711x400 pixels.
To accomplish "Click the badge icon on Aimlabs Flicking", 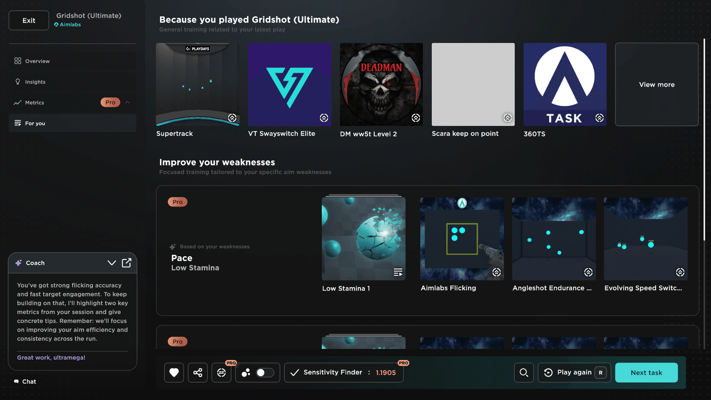I will [x=497, y=272].
